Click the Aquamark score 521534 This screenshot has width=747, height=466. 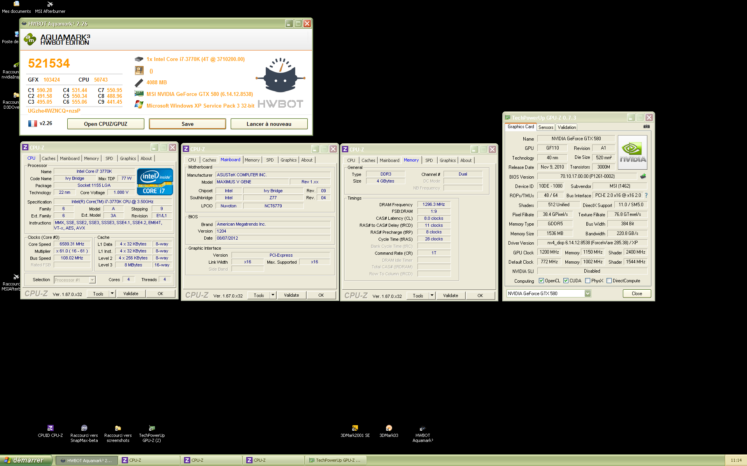(x=49, y=63)
